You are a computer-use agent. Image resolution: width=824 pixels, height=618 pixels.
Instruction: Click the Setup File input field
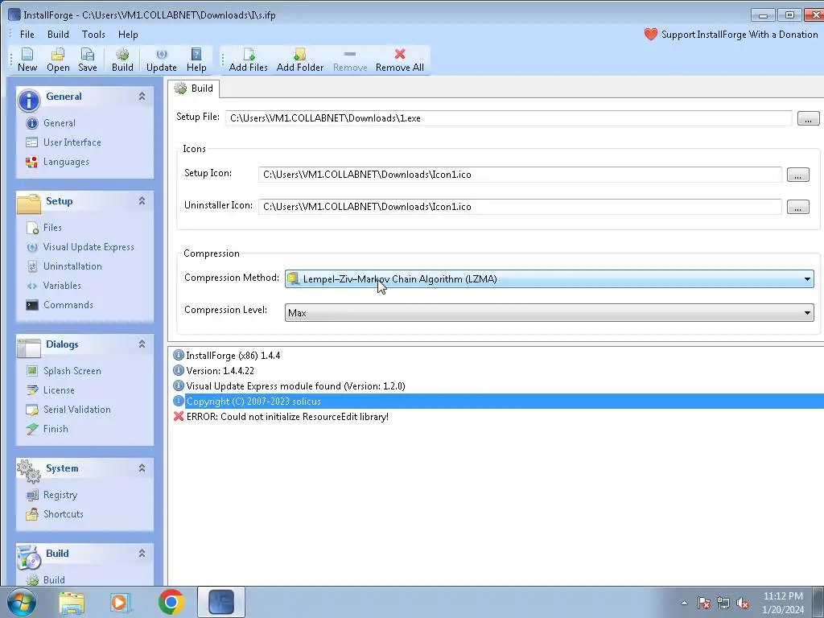click(509, 118)
